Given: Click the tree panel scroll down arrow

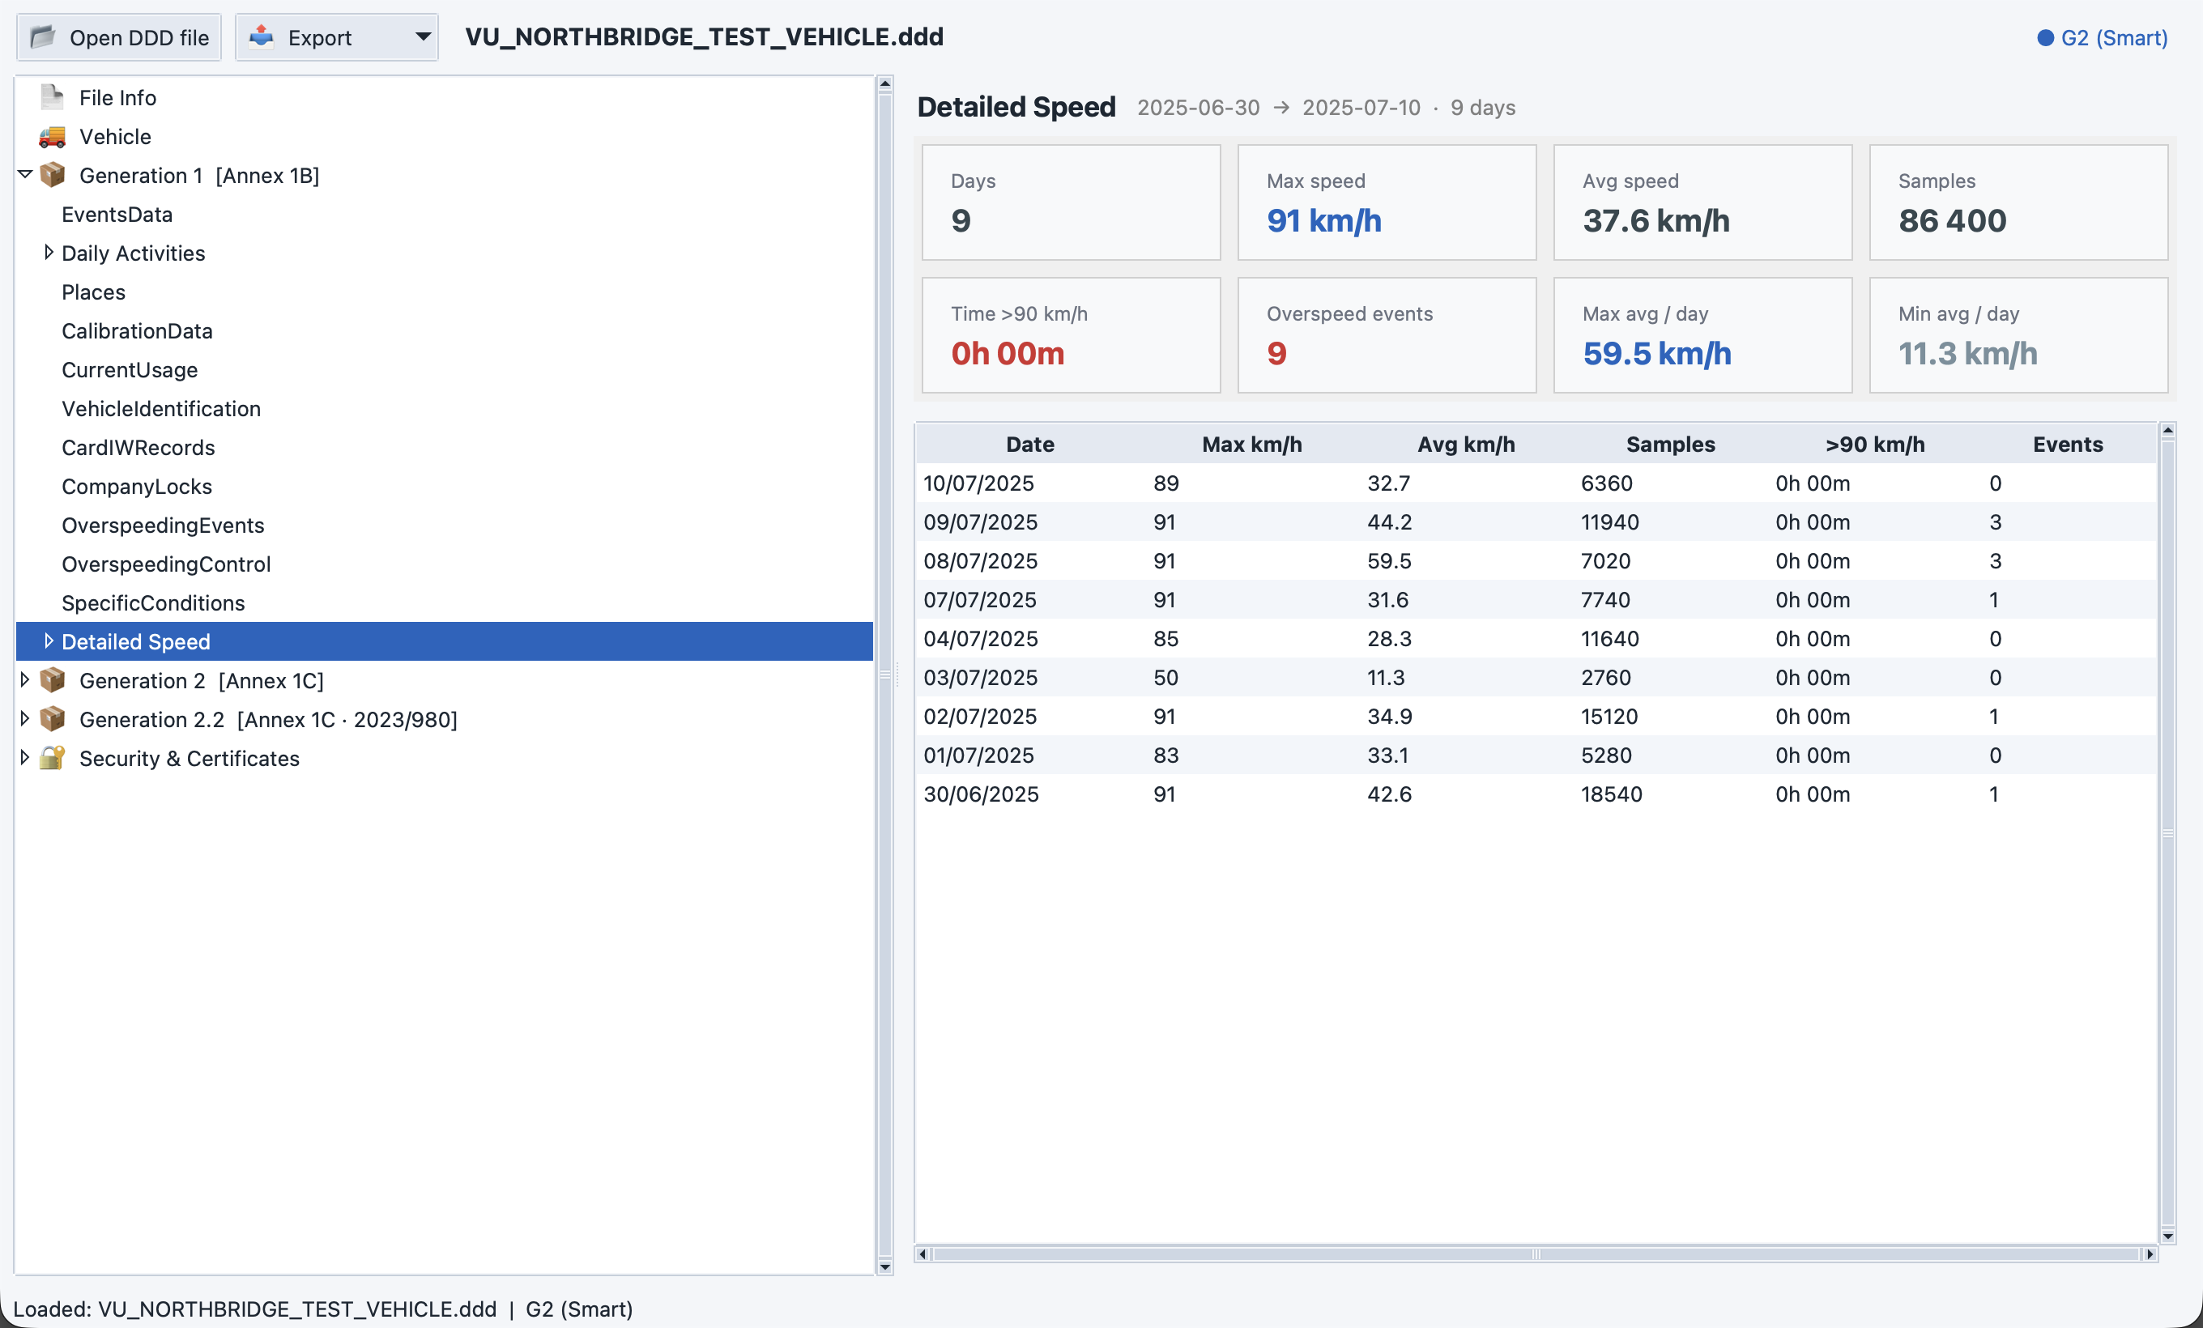Looking at the screenshot, I should coord(884,1266).
